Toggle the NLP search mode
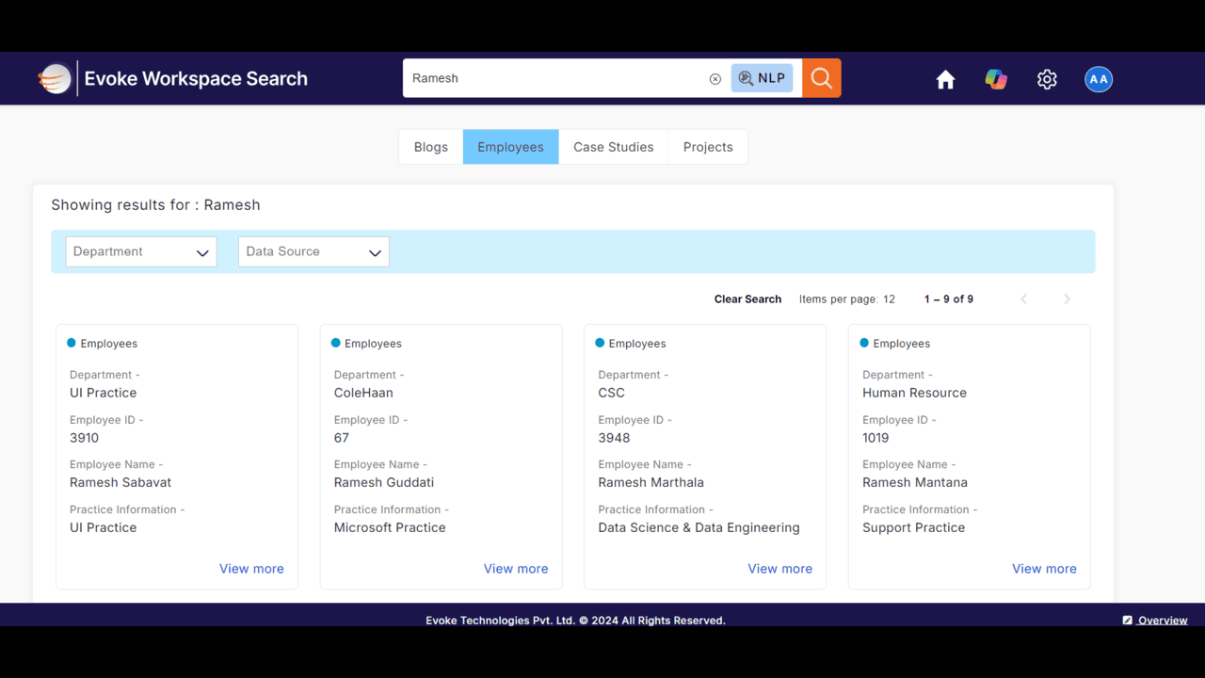Screen dimensions: 1205x678 (x=762, y=78)
